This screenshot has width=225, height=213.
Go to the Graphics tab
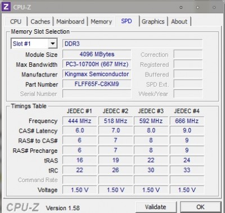[x=153, y=21]
